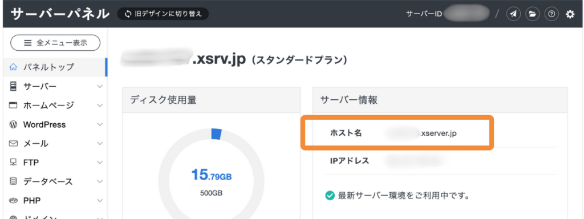Expand the データベース chevron

pos(99,181)
